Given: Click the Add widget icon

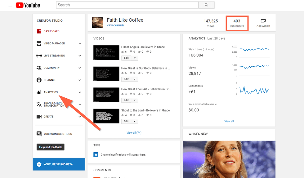Looking at the screenshot, I should (x=263, y=20).
